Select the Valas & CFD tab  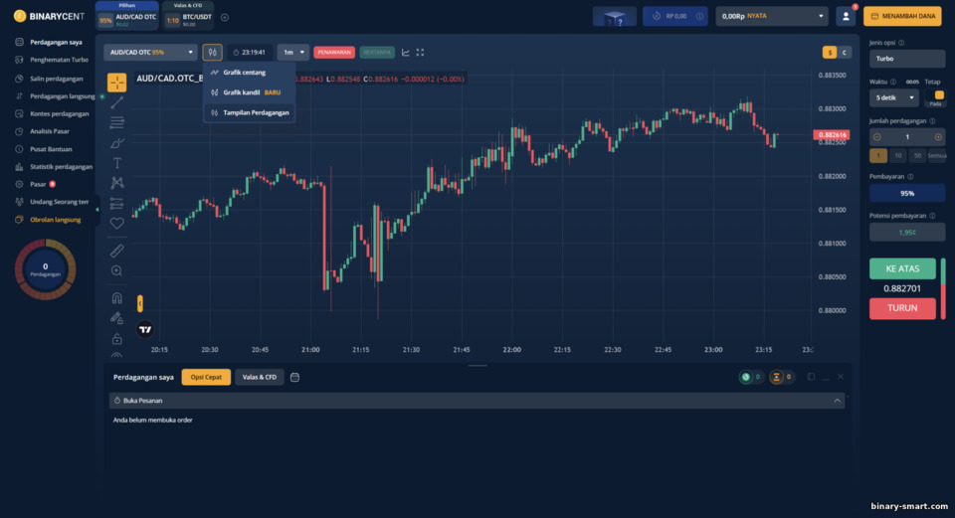tap(260, 378)
